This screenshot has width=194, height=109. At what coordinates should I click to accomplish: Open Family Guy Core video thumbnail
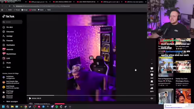click(x=183, y=67)
